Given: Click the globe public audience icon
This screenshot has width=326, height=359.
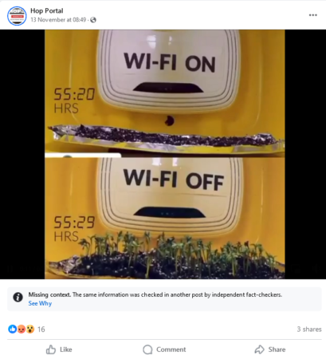Looking at the screenshot, I should point(93,20).
